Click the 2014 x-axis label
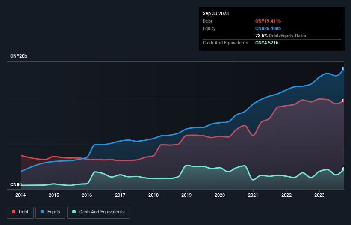 click(21, 195)
